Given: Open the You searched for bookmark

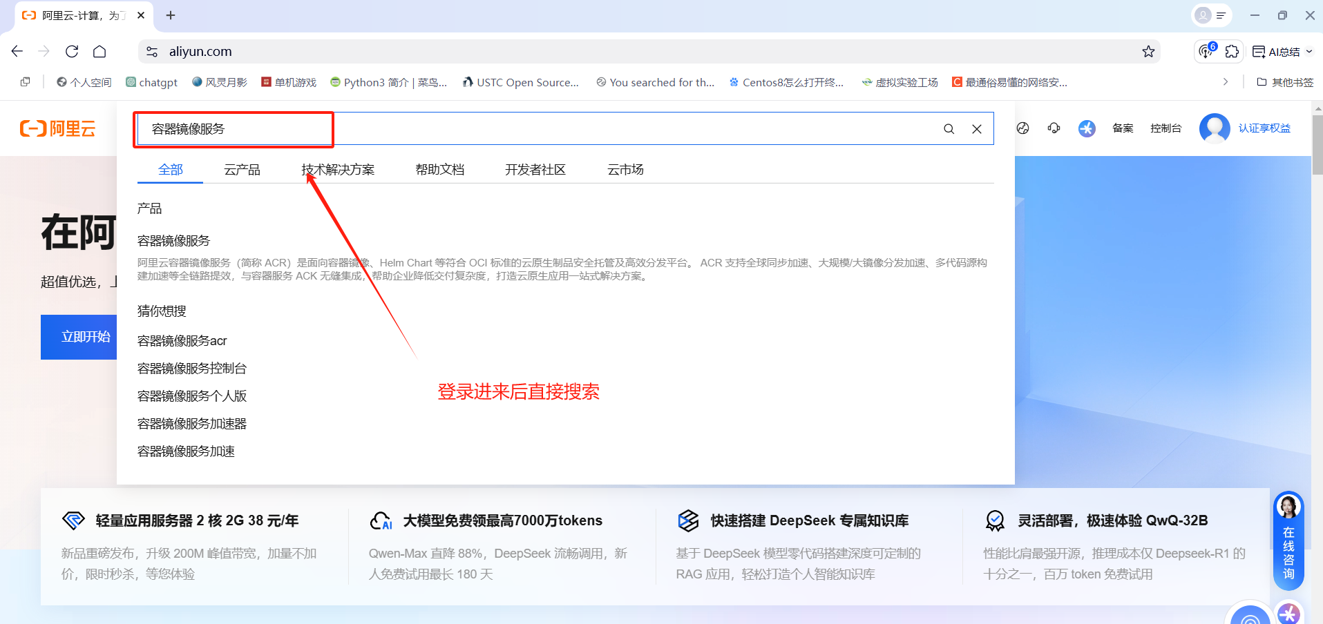Looking at the screenshot, I should coord(656,82).
